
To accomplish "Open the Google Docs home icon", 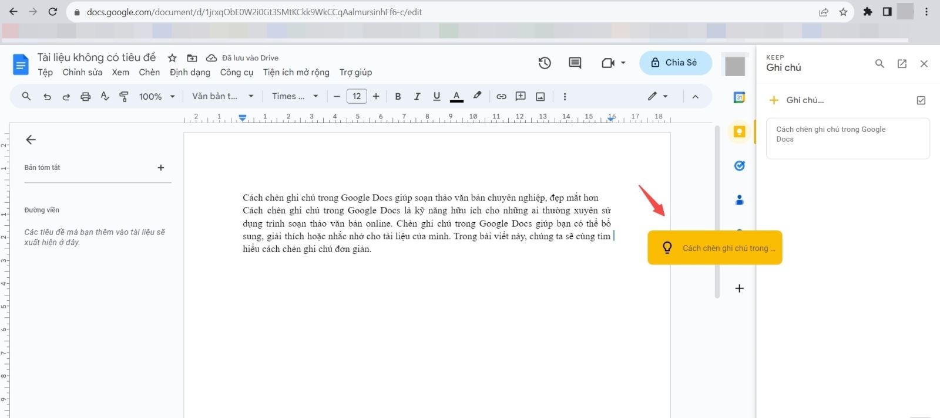I will 21,64.
